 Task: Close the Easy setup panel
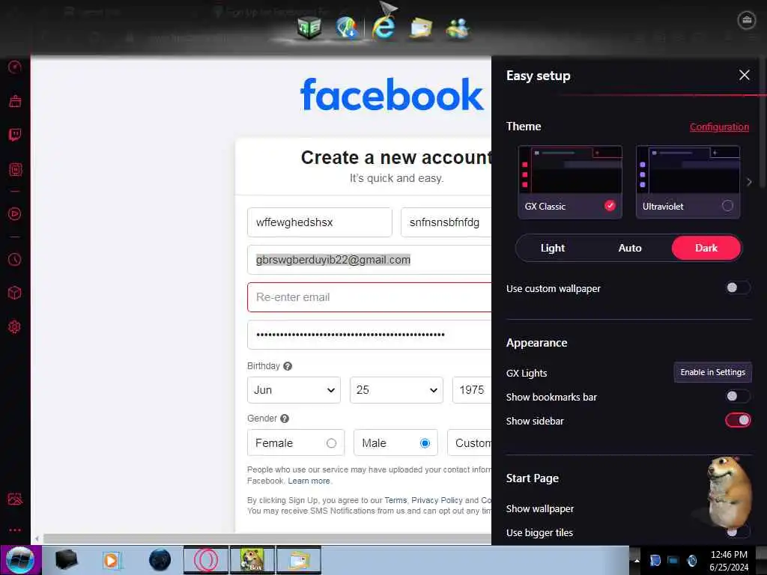point(744,76)
